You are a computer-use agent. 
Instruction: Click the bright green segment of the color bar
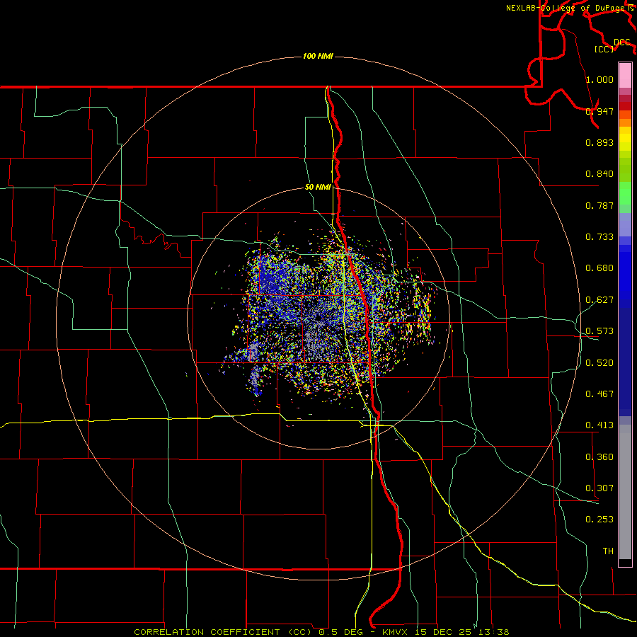point(625,193)
